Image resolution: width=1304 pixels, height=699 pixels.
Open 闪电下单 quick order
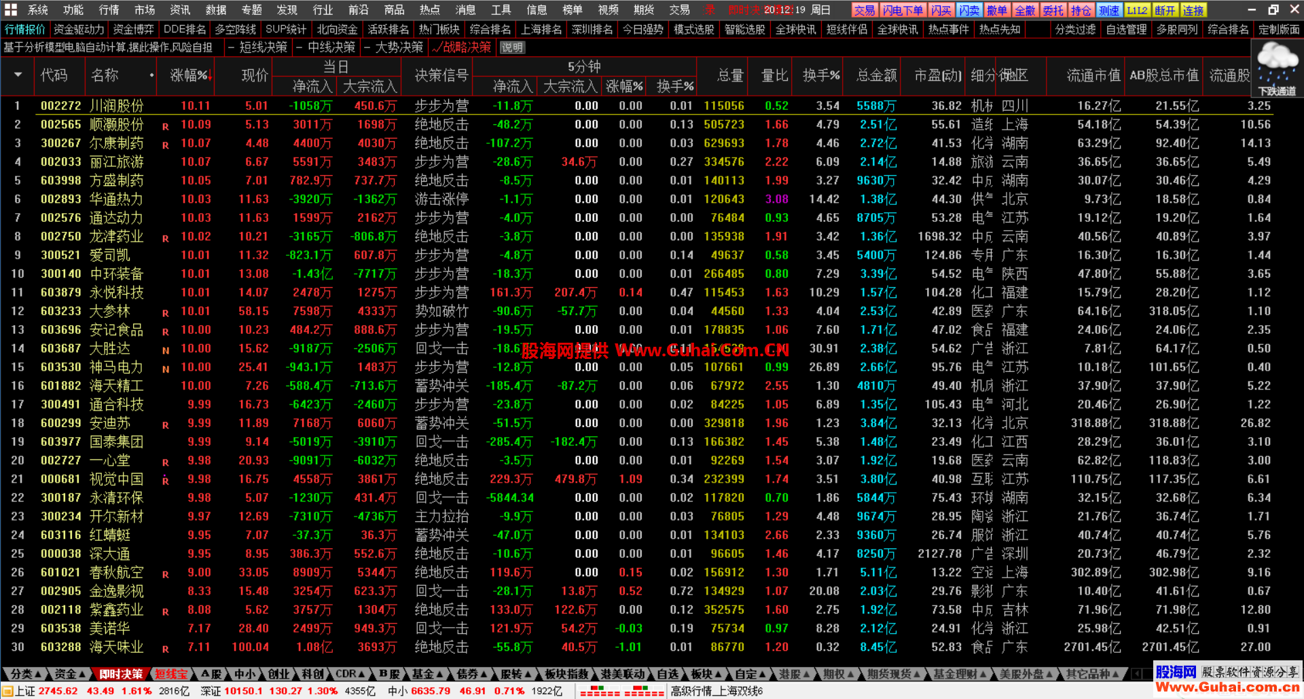click(x=903, y=10)
